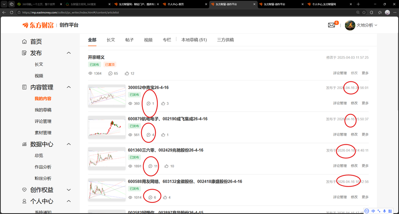
Task: Click the IME 中 language indicator
Action: pyautogui.click(x=373, y=211)
